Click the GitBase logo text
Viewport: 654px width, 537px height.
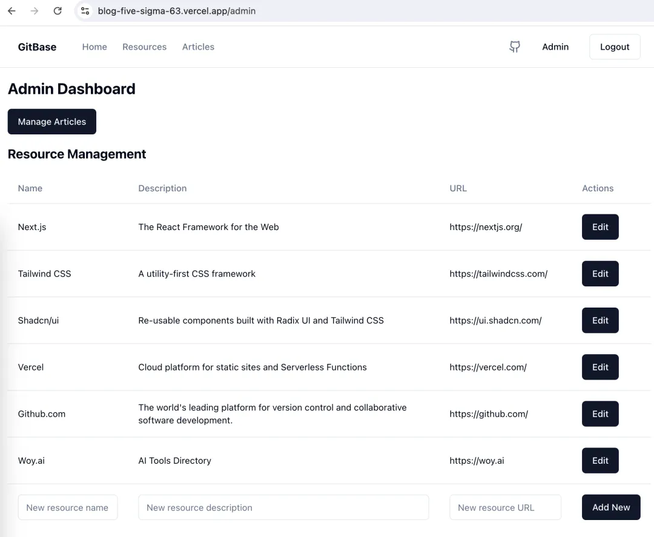37,47
